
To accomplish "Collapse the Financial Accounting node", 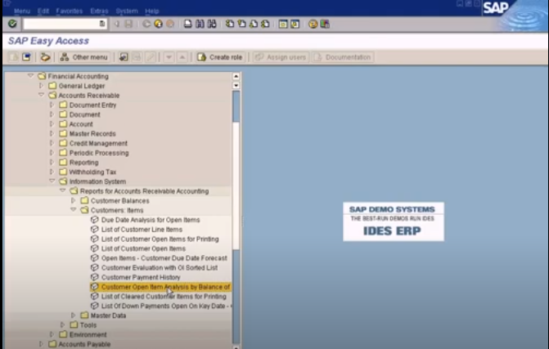I will [30, 75].
